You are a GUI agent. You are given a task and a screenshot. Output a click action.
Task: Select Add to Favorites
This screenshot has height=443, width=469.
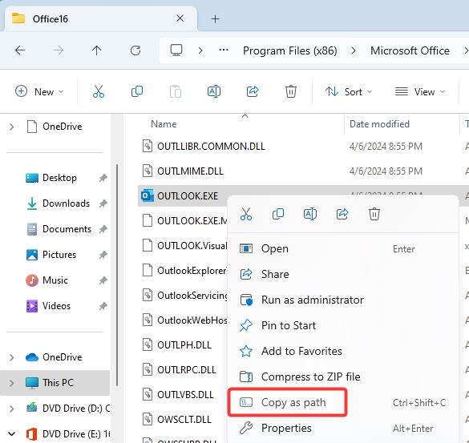[342, 351]
